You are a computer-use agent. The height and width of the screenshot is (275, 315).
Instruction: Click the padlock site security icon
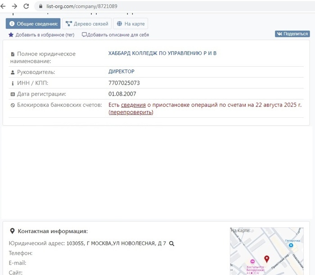(40, 6)
